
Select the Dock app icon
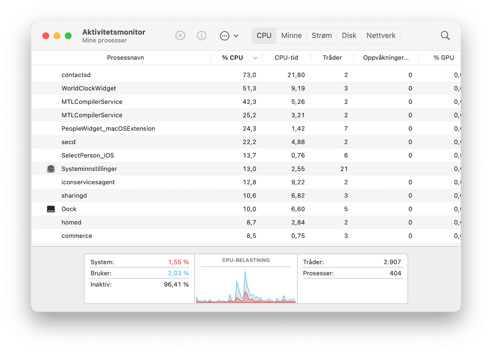tap(51, 209)
